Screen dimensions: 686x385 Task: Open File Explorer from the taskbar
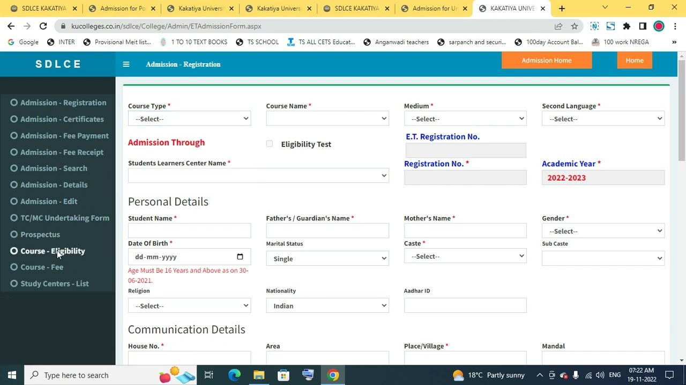[259, 375]
